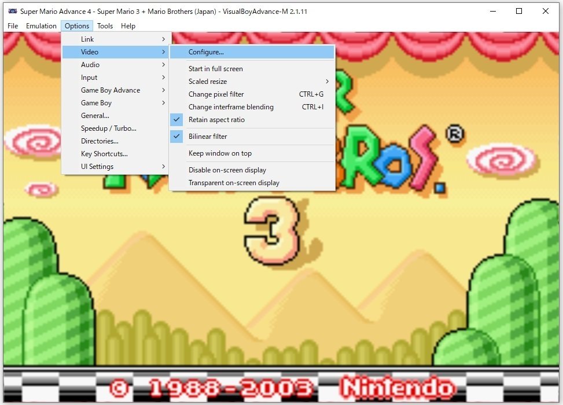This screenshot has height=405, width=563.
Task: Toggle Start in full screen
Action: point(252,69)
